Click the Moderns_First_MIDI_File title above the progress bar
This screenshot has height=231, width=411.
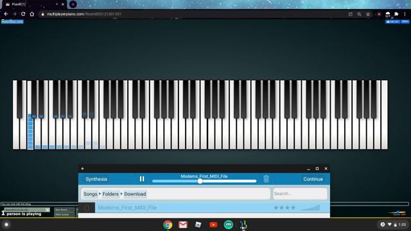click(x=204, y=176)
